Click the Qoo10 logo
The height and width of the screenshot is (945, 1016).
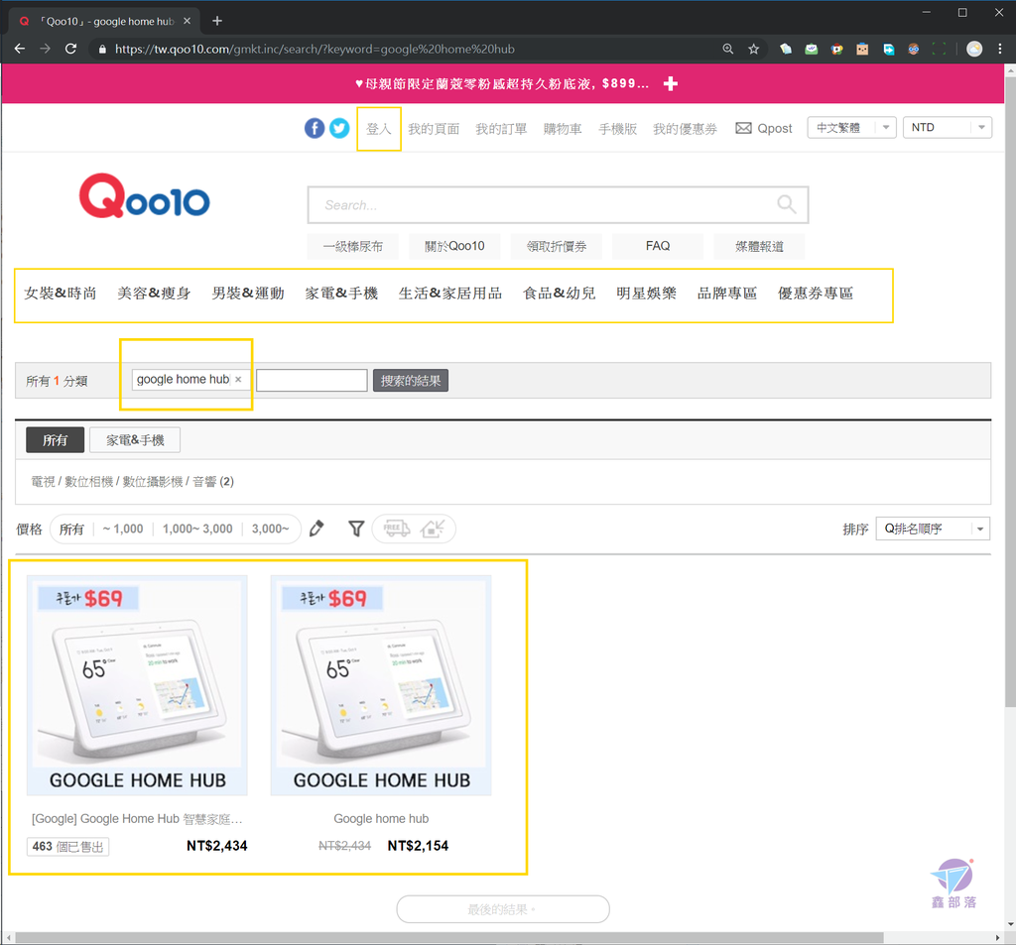(145, 195)
